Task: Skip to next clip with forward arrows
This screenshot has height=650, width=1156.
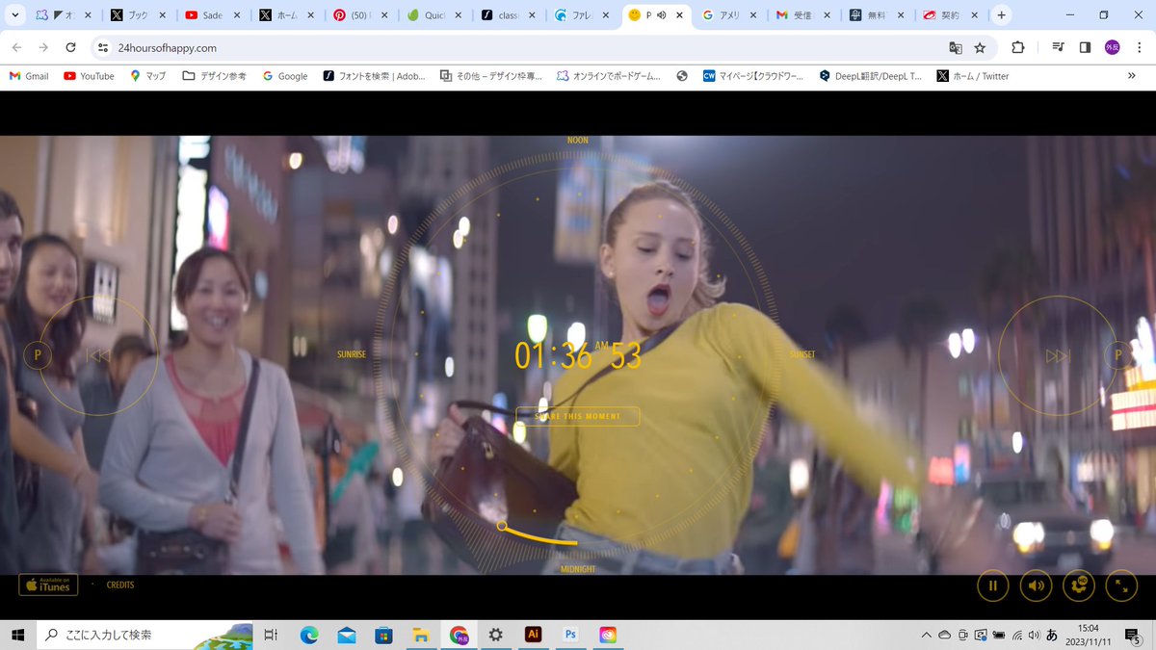Action: point(1058,355)
